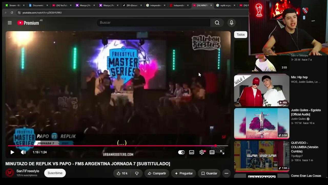Focus the Buscar search field
328x185 pixels.
(x=154, y=23)
